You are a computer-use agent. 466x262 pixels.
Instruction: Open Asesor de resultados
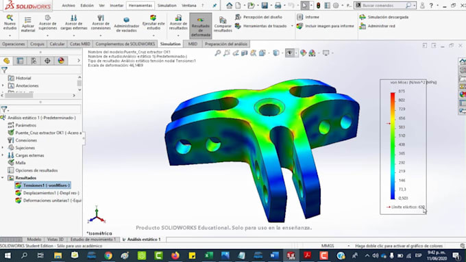pyautogui.click(x=178, y=23)
